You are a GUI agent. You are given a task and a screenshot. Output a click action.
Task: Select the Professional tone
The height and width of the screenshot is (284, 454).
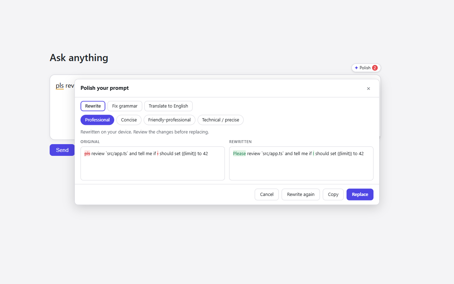97,120
